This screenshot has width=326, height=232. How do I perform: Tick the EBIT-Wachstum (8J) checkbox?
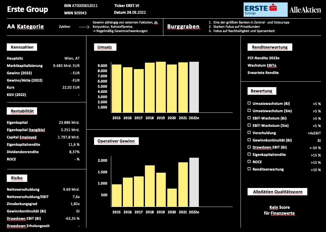tap(249, 118)
